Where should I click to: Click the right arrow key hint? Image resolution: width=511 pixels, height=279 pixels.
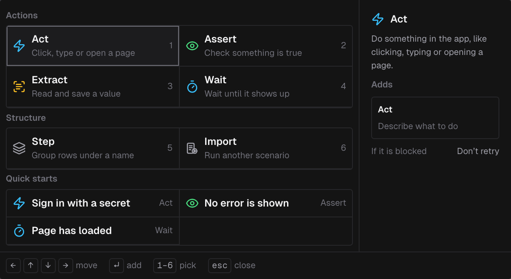pos(66,265)
